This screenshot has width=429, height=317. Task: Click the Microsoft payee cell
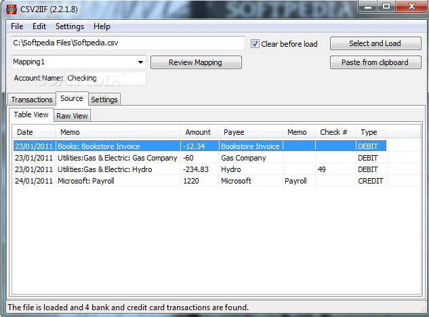(251, 181)
